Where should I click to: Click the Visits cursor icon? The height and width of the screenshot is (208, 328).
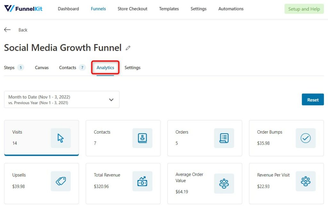(x=61, y=138)
